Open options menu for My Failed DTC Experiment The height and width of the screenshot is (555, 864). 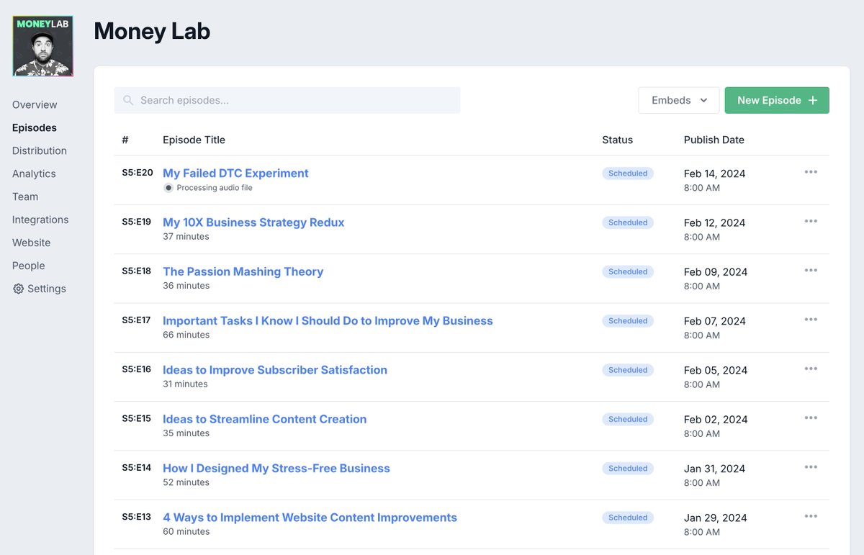[x=811, y=172]
